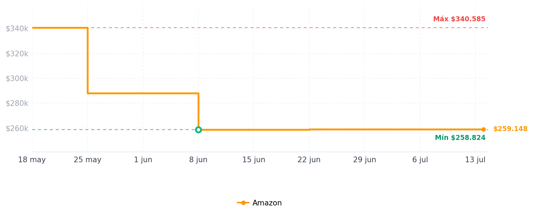The height and width of the screenshot is (215, 533).
Task: Select the 25 may axis date
Action: point(87,160)
